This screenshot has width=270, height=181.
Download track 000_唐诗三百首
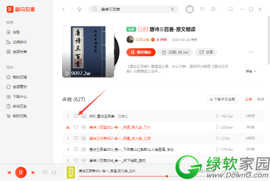pyautogui.click(x=84, y=116)
